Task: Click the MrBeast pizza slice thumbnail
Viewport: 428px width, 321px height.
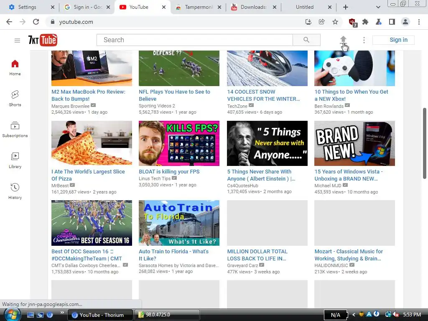Action: pyautogui.click(x=92, y=143)
